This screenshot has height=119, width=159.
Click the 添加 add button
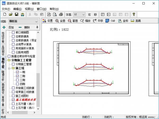point(8,27)
